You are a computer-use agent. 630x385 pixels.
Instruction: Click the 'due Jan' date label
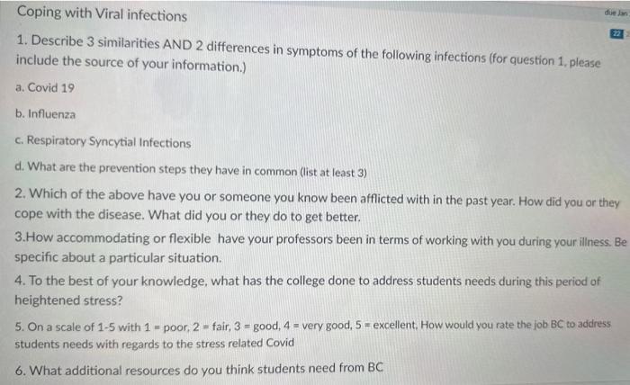(616, 13)
